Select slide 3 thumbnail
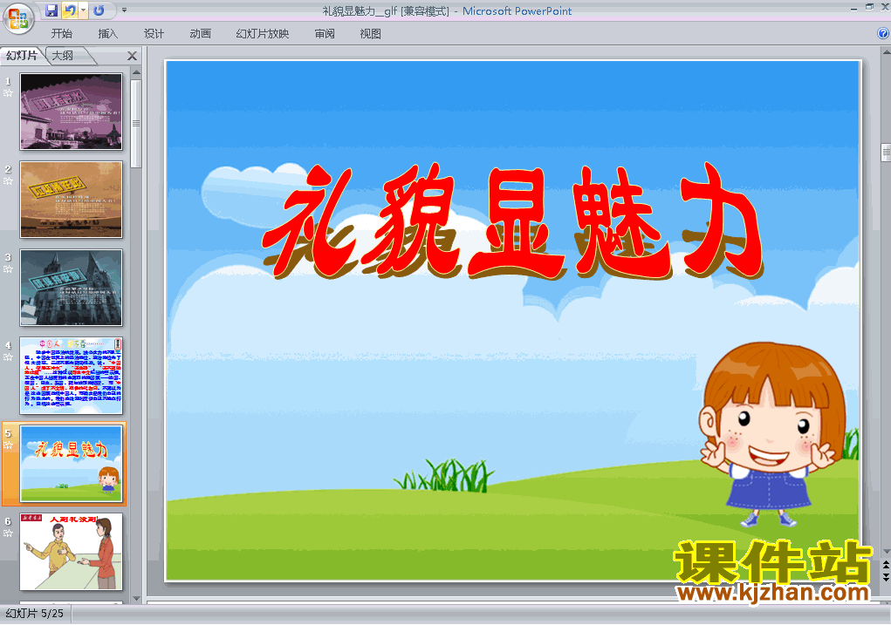The height and width of the screenshot is (625, 891). click(71, 288)
